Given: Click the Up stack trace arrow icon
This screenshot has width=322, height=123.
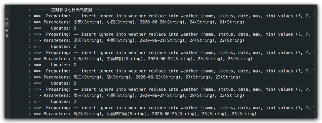Looking at the screenshot, I should click(x=7, y=7).
